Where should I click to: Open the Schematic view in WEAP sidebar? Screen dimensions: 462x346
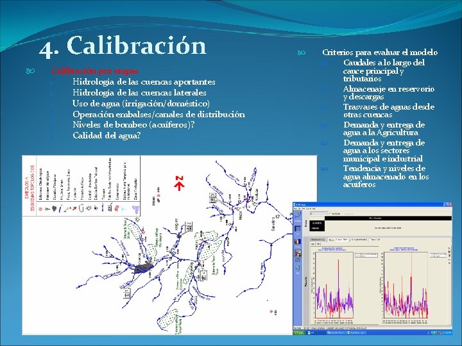[298, 217]
